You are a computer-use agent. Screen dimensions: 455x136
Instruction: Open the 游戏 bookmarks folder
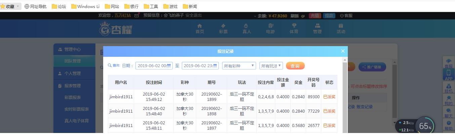[x=170, y=6]
